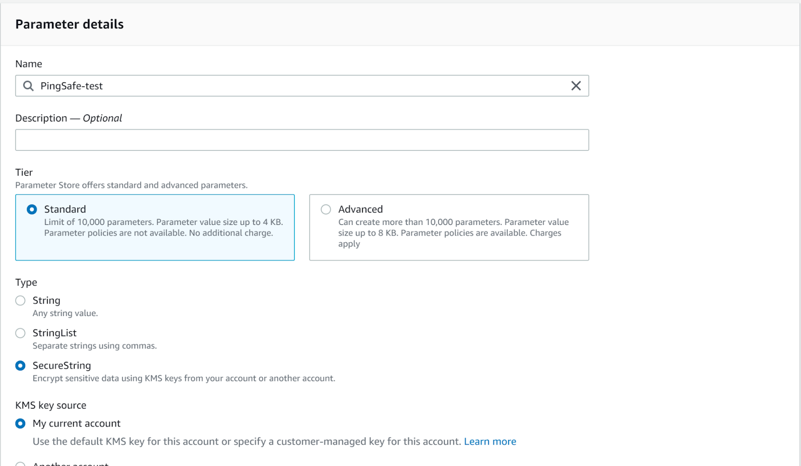
Task: Pick the StringList type radio button
Action: 21,333
